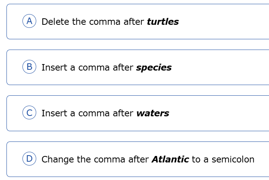Click the bold word turtles
The height and width of the screenshot is (180, 269).
pos(163,22)
